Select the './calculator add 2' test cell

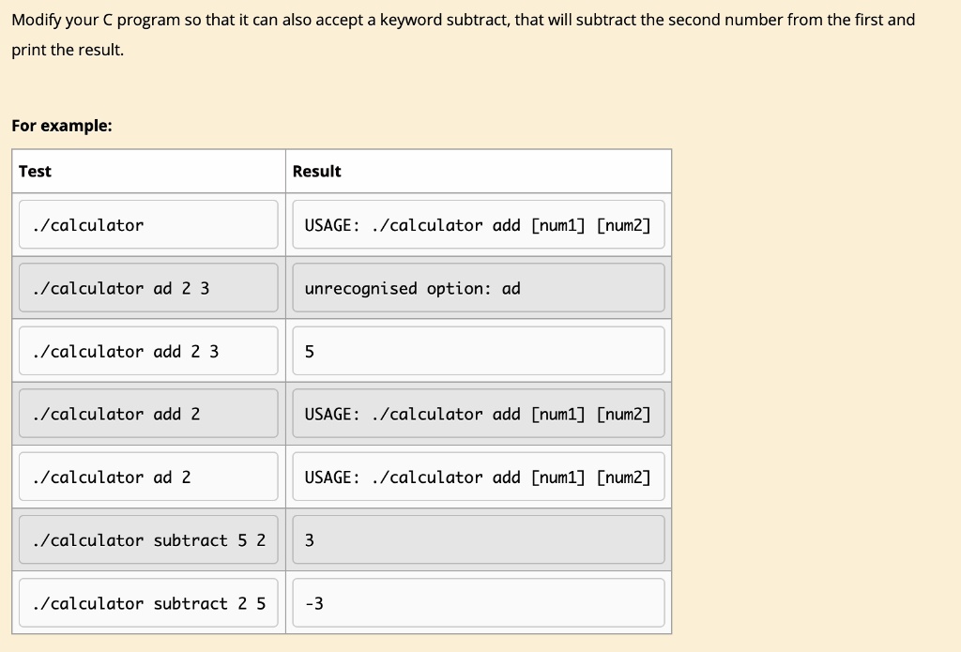148,414
